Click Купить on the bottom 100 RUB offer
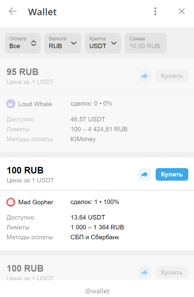This screenshot has width=194, height=297. (172, 272)
